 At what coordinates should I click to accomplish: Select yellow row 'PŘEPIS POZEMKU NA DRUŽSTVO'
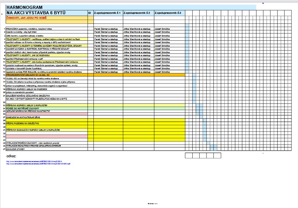click(x=95, y=123)
